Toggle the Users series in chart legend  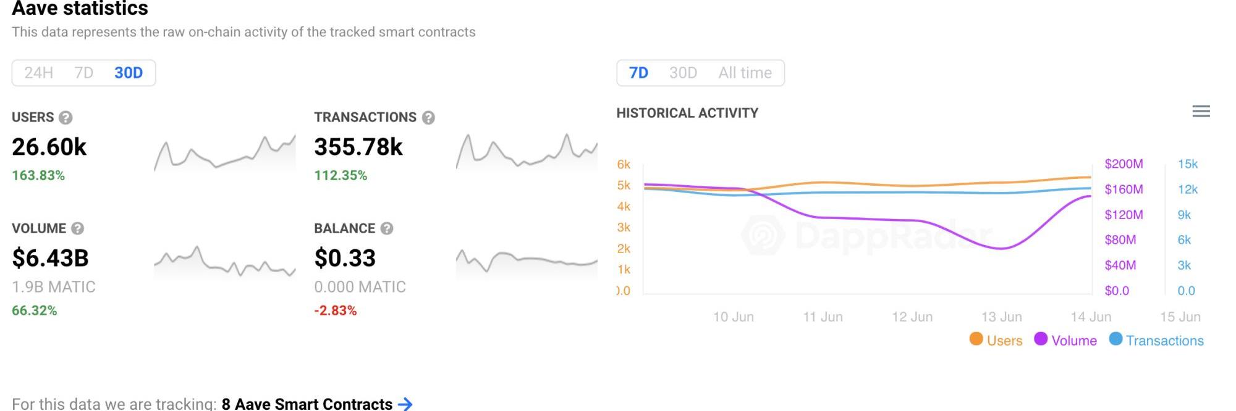(x=996, y=340)
